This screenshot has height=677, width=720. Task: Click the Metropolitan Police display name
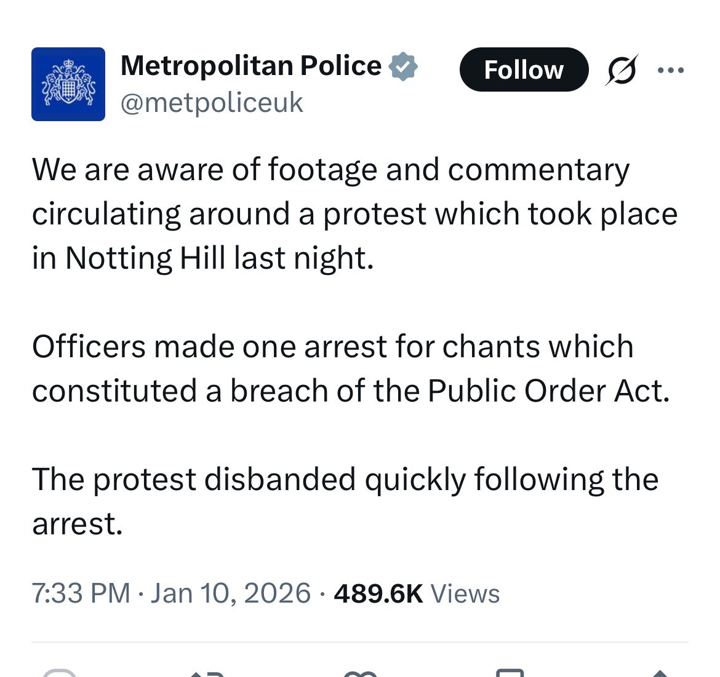pyautogui.click(x=251, y=66)
